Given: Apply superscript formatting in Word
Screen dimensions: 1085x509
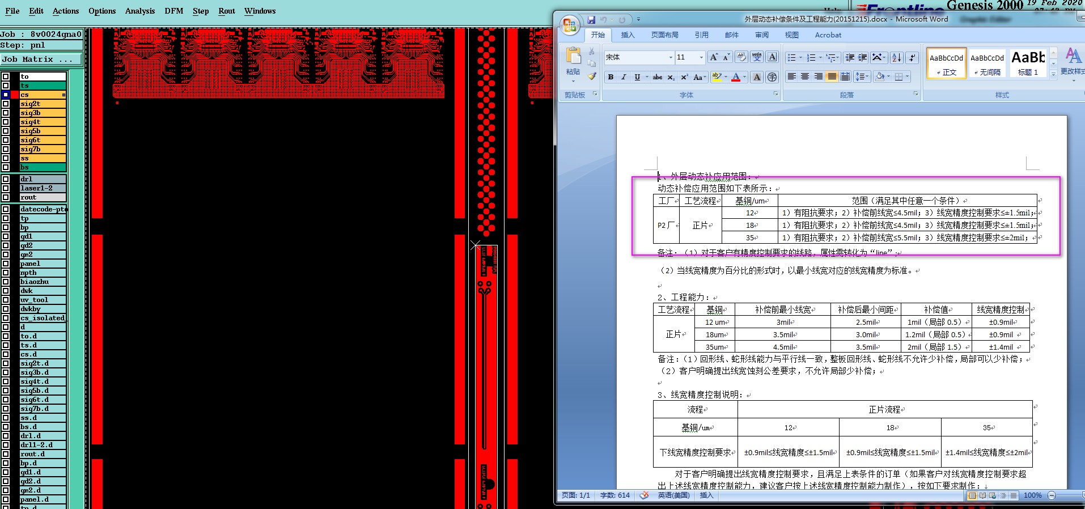Looking at the screenshot, I should pos(684,77).
